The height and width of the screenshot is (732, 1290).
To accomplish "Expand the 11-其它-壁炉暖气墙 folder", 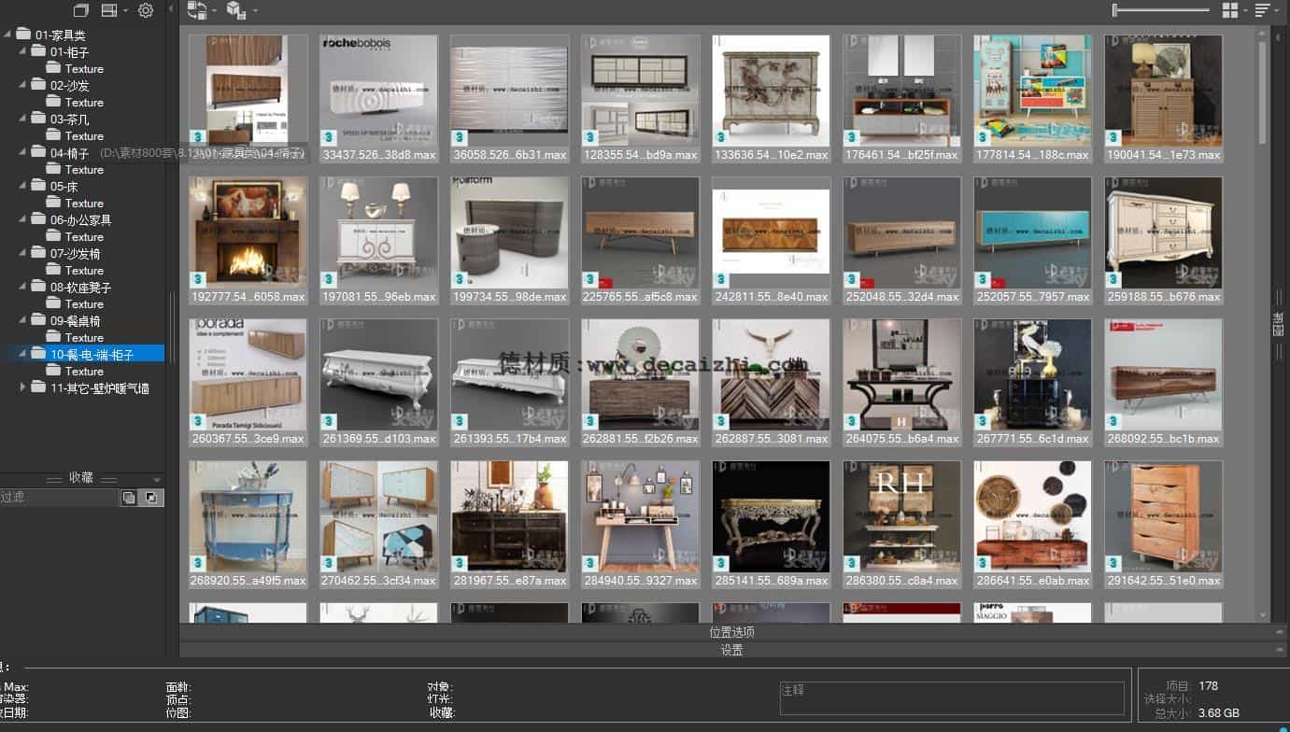I will [23, 387].
